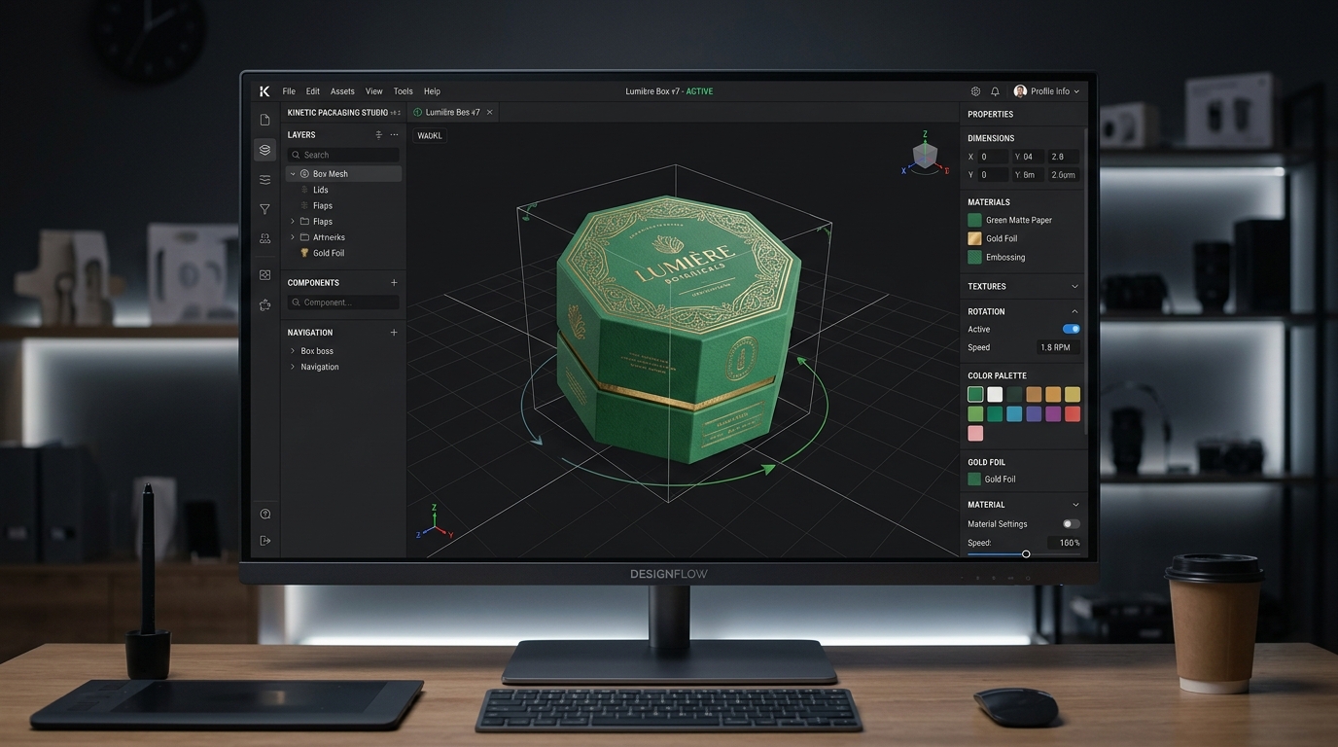Viewport: 1338px width, 747px height.
Task: Click the 3D orientation cube gizmo
Action: [925, 156]
